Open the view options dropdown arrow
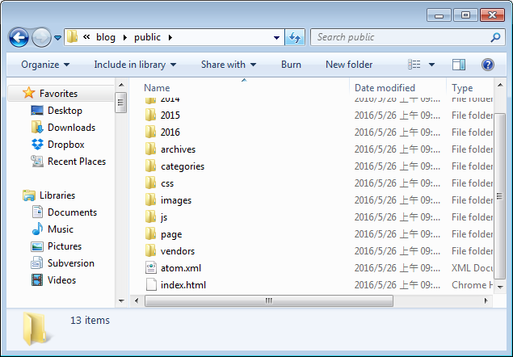The width and height of the screenshot is (513, 357). (431, 65)
